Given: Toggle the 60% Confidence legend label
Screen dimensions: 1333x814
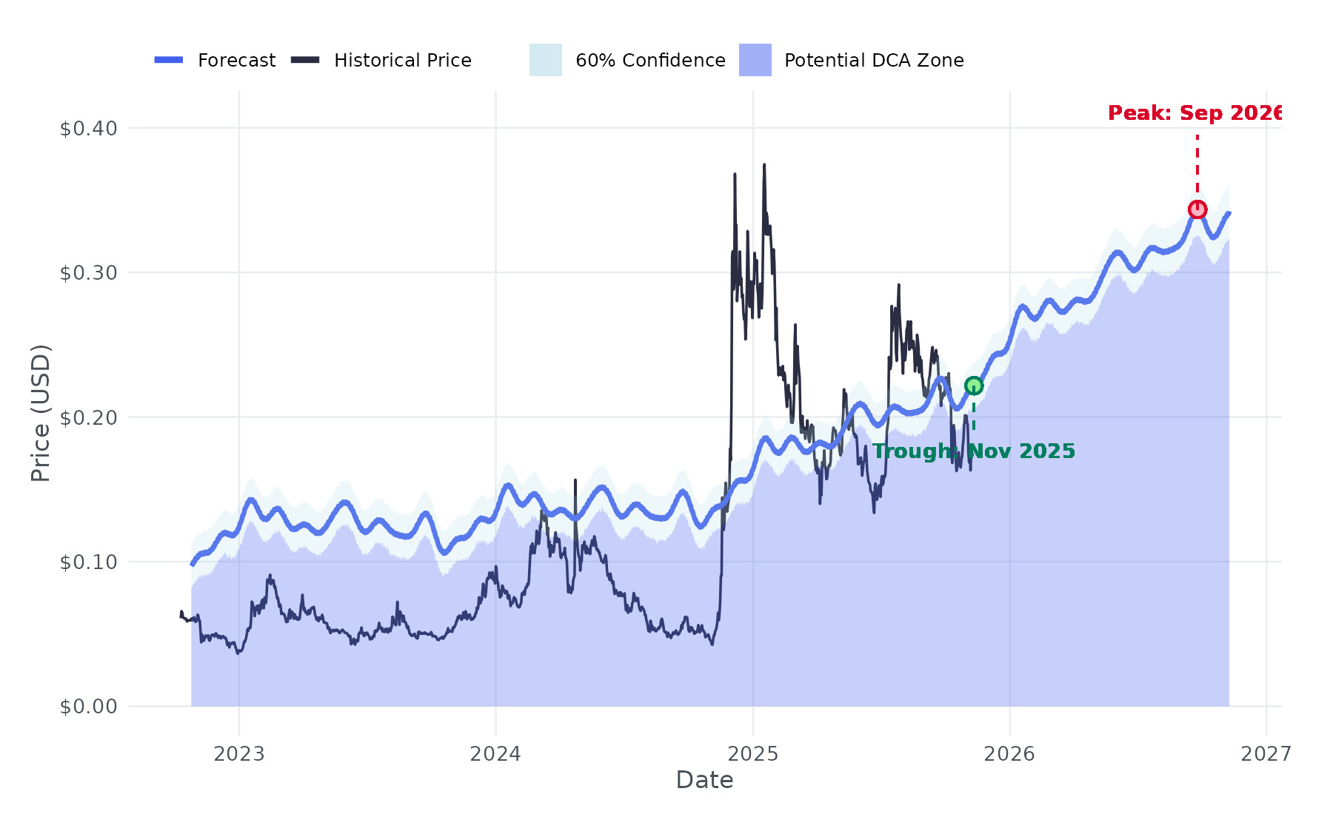Looking at the screenshot, I should point(650,61).
